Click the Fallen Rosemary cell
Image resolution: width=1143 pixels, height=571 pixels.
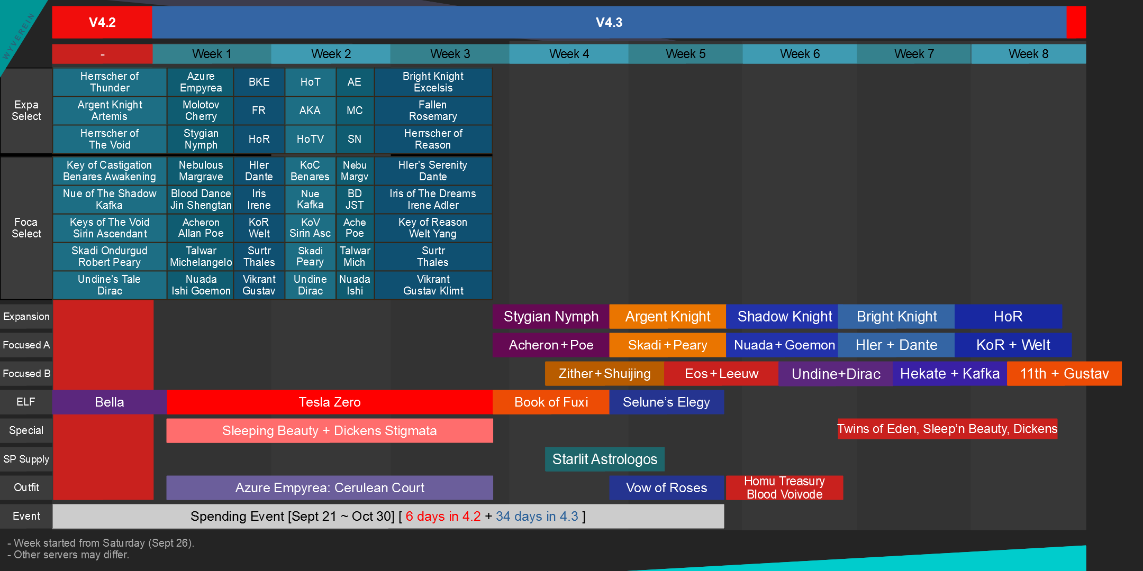pyautogui.click(x=433, y=110)
